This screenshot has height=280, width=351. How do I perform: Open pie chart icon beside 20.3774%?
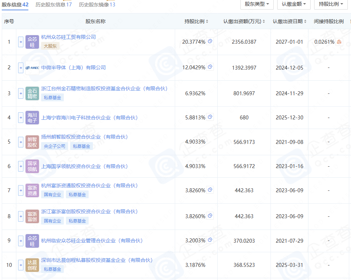pyautogui.click(x=210, y=41)
